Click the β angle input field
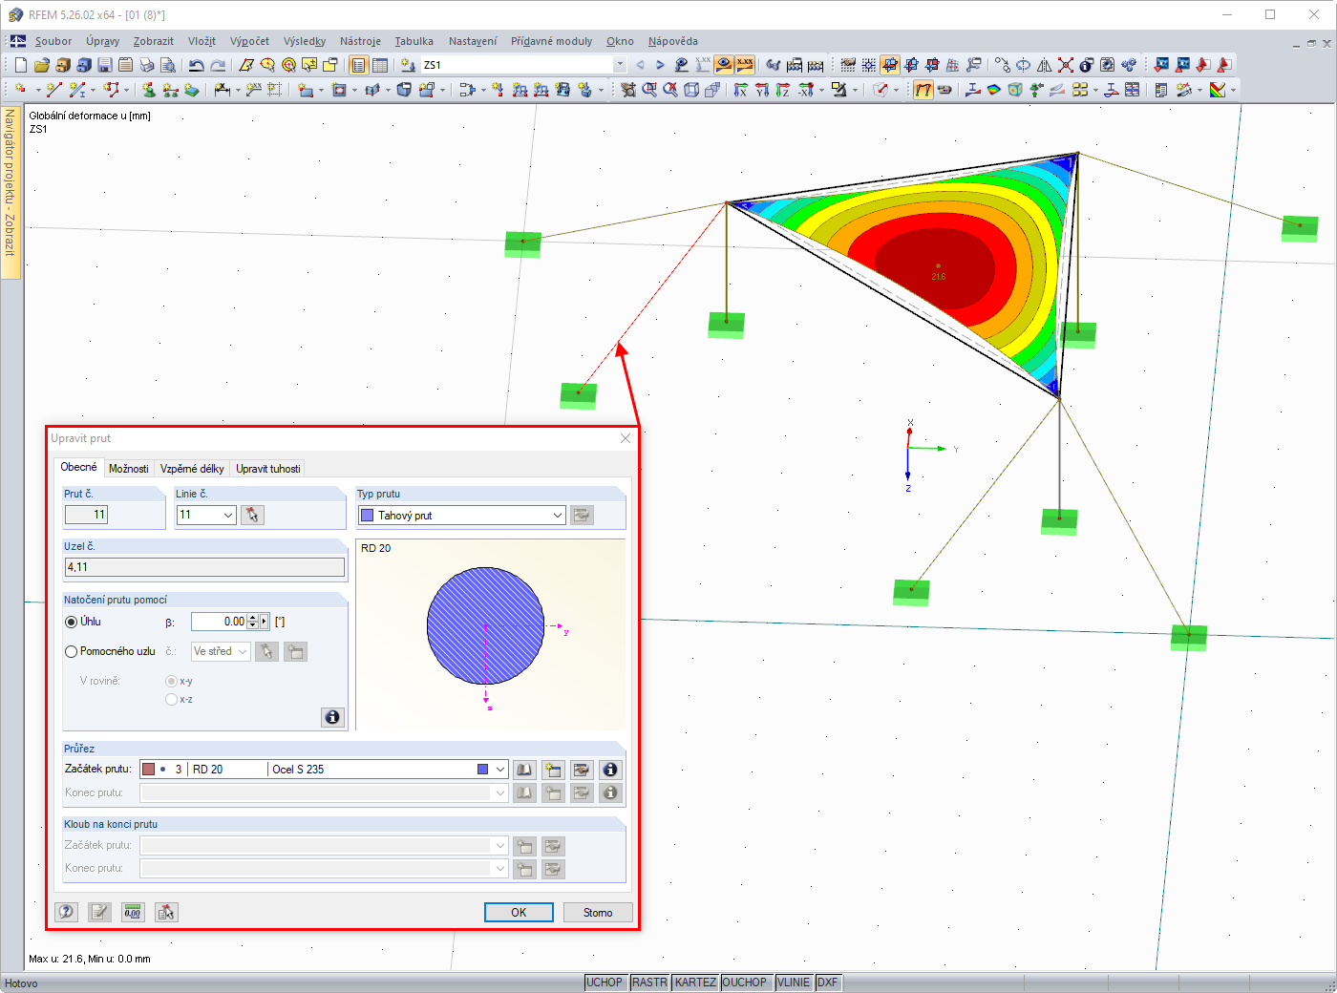Screen dimensions: 1337x993 coord(219,622)
